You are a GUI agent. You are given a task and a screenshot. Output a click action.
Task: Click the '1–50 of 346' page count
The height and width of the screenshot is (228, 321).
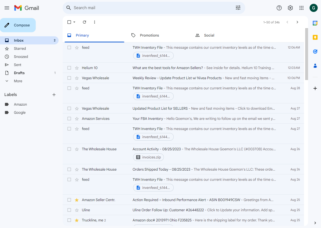click(x=272, y=22)
